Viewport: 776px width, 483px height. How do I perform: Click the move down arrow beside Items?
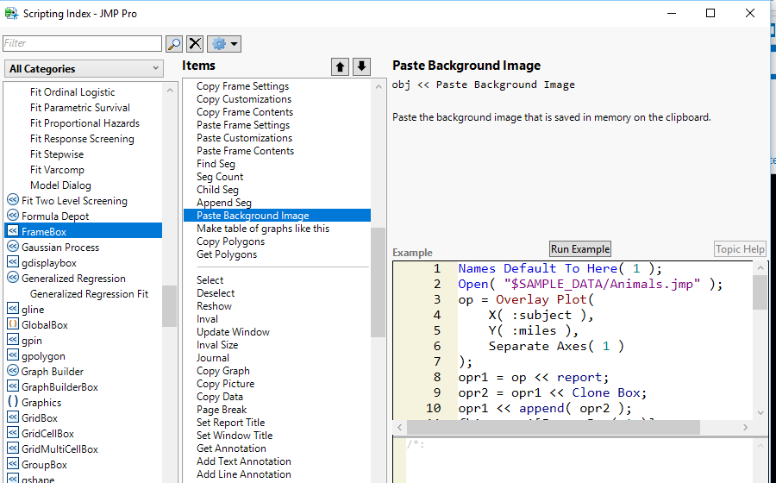point(361,66)
